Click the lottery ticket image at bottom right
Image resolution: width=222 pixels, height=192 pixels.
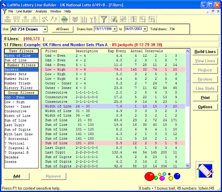[x=205, y=171]
